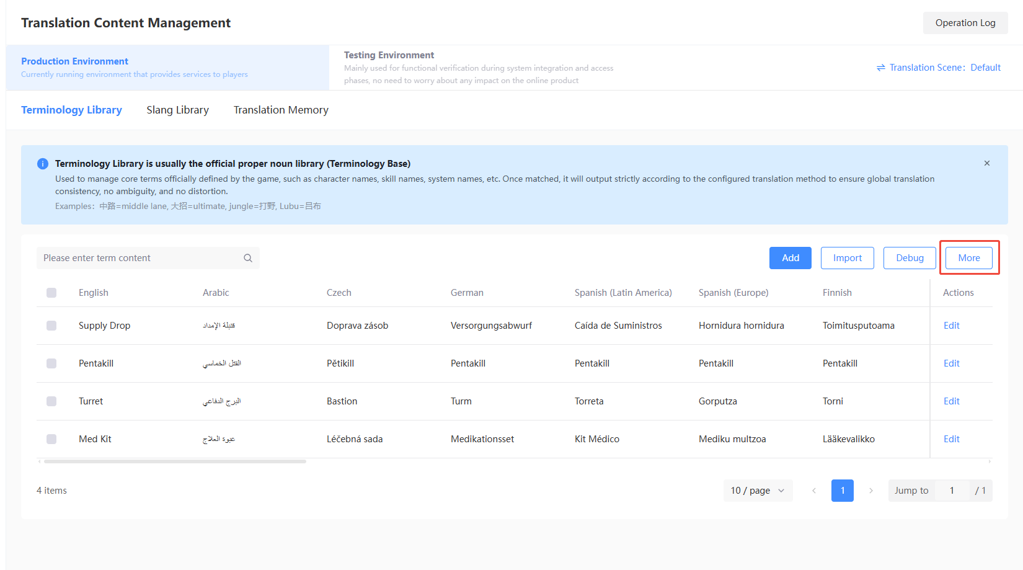The height and width of the screenshot is (570, 1023).
Task: Click the Medikationsset cell
Action: [482, 439]
